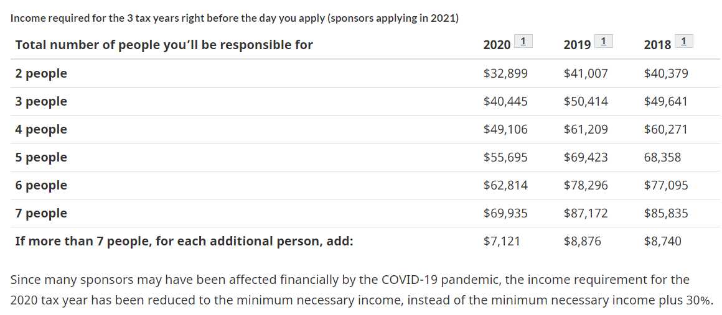Viewport: 722px width, 315px height.
Task: Select the '2 people' row label
Action: (x=41, y=73)
